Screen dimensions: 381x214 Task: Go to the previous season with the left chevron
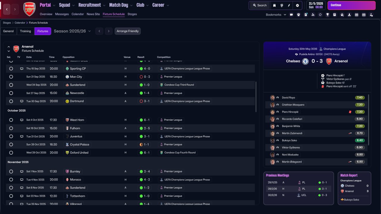point(99,31)
